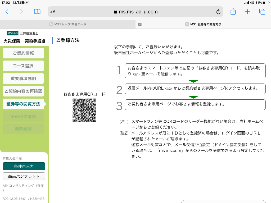Image resolution: width=271 pixels, height=203 pixels.
Task: Click the MKコンサルティング agent name
Action: click(23, 188)
